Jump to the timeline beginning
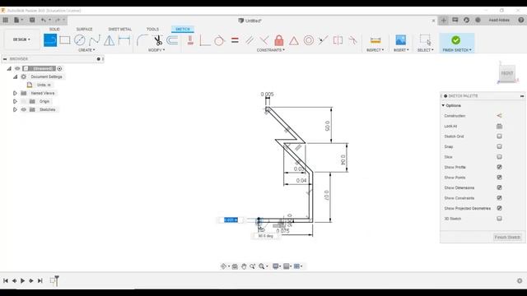Image resolution: width=527 pixels, height=296 pixels. click(6, 280)
